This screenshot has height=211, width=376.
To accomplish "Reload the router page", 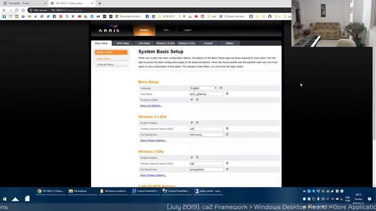I will tap(17, 11).
